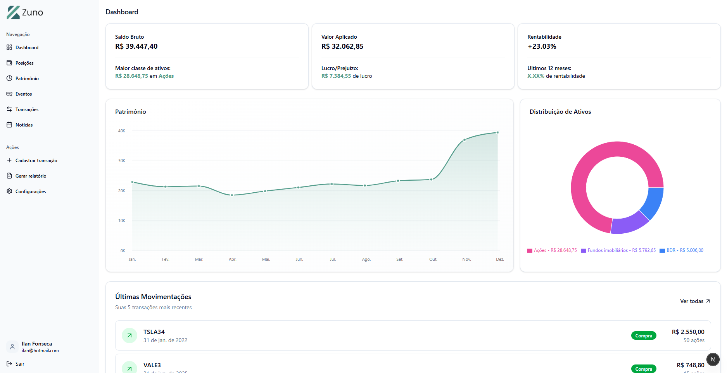Select Dashboard in the navigation menu

pyautogui.click(x=27, y=47)
